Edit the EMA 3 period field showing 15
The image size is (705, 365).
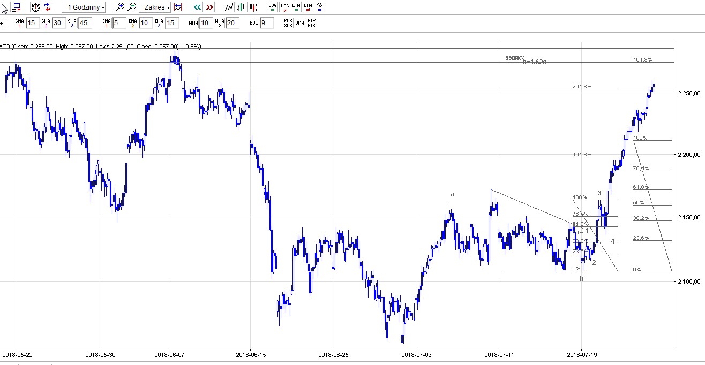[x=172, y=23]
